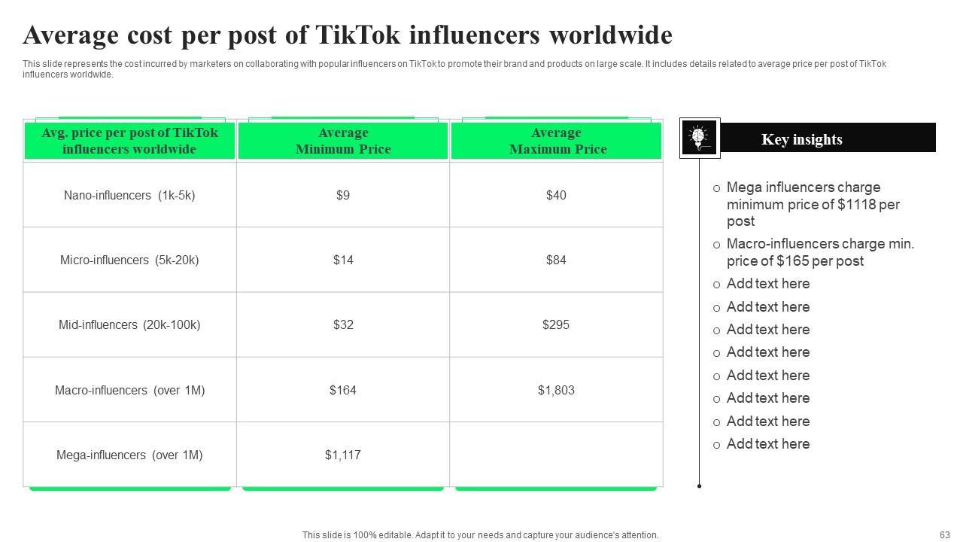Image resolution: width=963 pixels, height=542 pixels.
Task: Select the Average Maximum Price column header
Action: pos(557,141)
